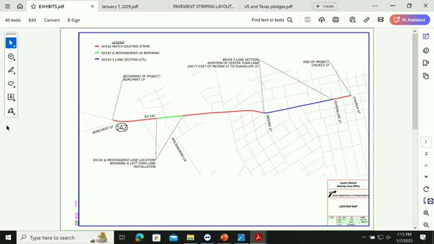Send by email with envelope icon
This screenshot has height=244, width=434.
[380, 20]
